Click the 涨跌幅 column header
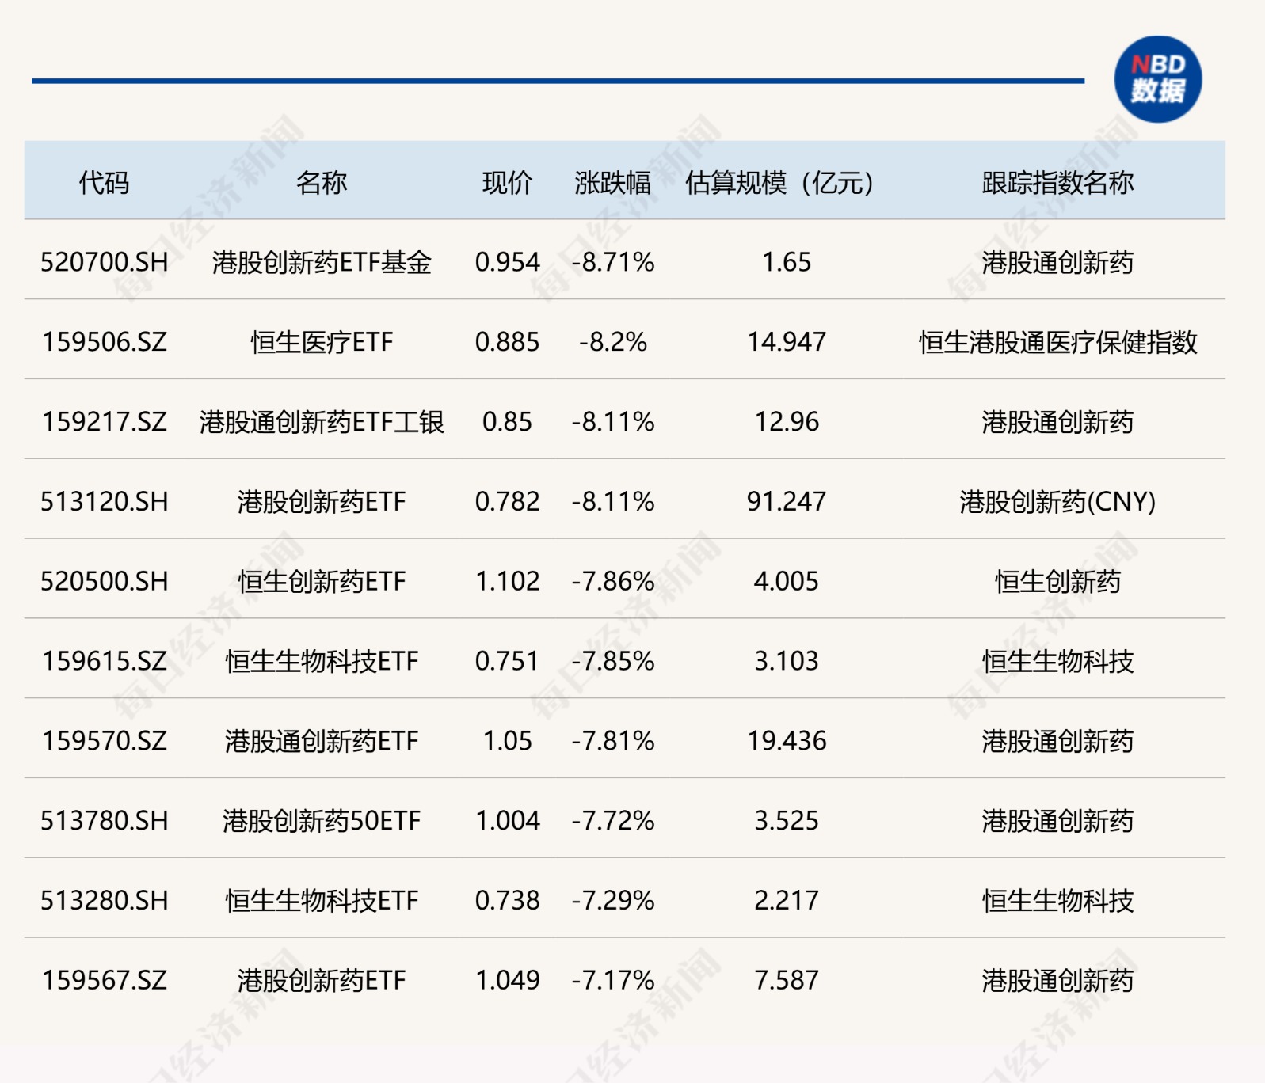 coord(612,182)
